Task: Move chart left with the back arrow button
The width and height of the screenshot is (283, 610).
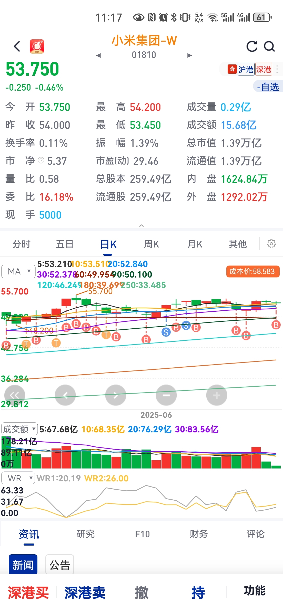Action: click(65, 395)
